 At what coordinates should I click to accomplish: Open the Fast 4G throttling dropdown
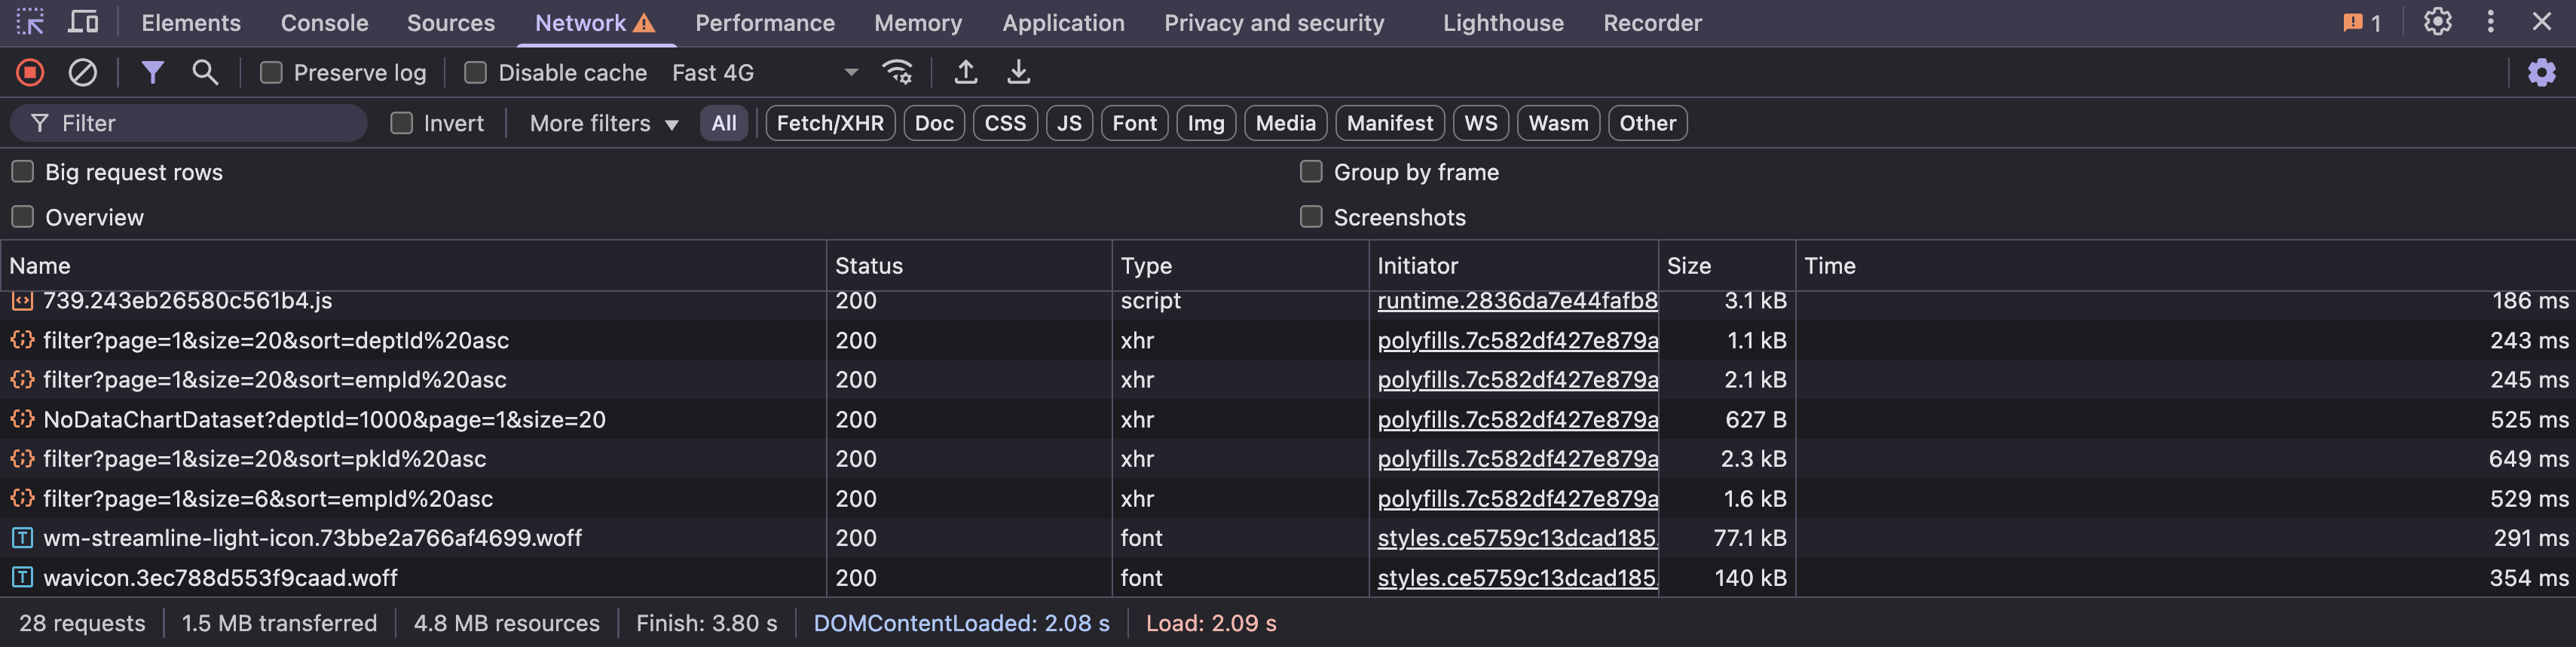click(764, 73)
